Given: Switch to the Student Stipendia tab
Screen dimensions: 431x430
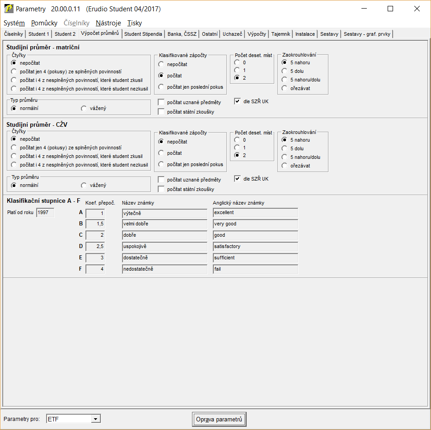Looking at the screenshot, I should 143,34.
